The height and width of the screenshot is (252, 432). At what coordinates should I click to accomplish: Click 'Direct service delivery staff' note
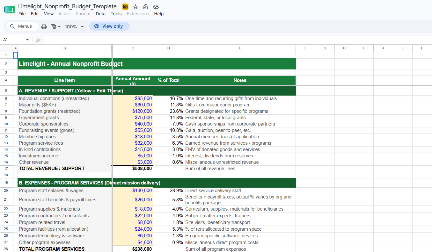point(240,191)
